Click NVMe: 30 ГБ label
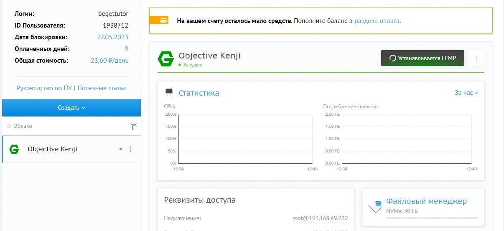The height and width of the screenshot is (231, 504). pos(402,211)
